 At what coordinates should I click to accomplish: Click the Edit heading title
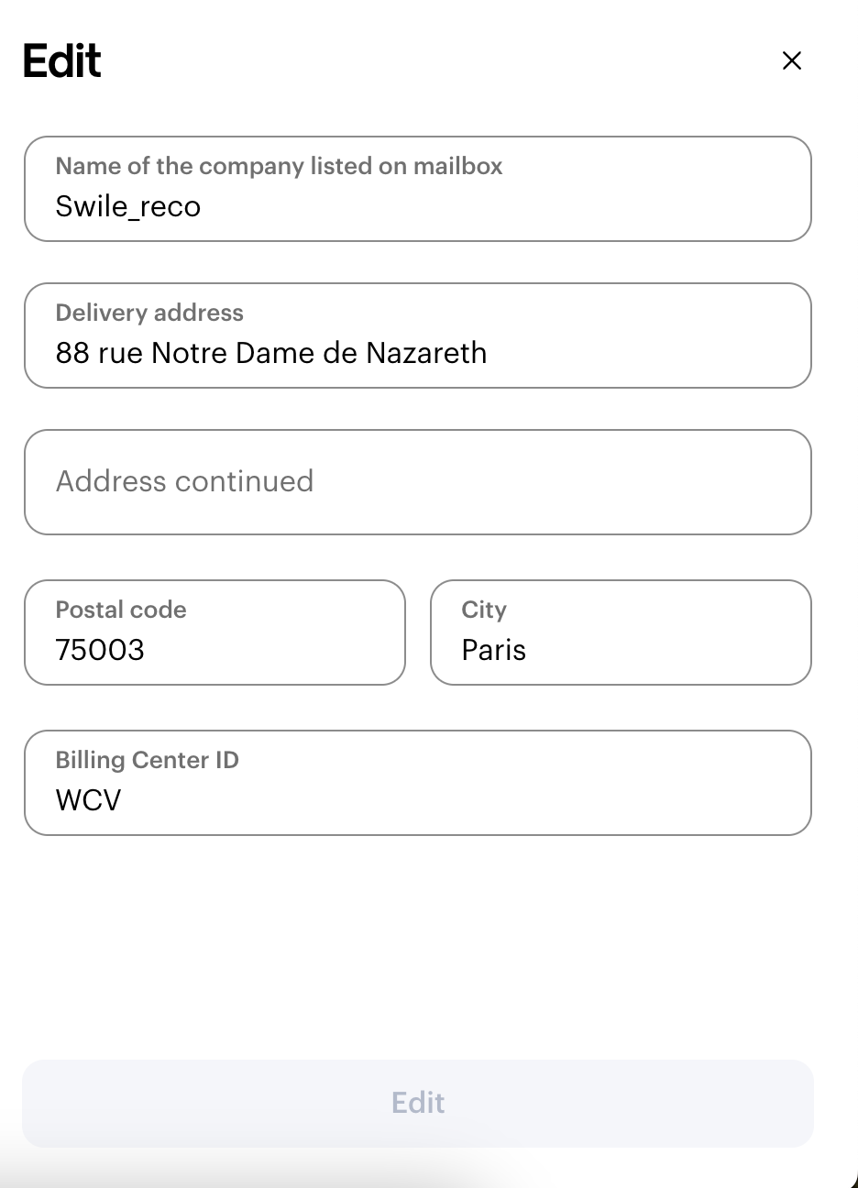pos(62,61)
